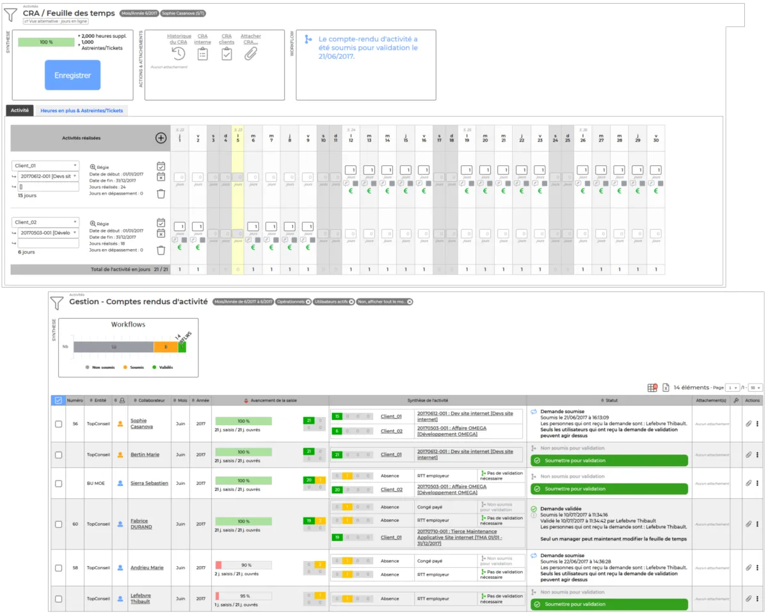Open the three-dot actions menu for Fabrice DURAND
This screenshot has width=768, height=616.
coord(758,524)
